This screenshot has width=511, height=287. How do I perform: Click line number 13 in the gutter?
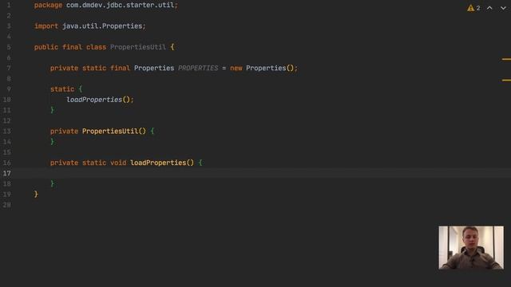point(7,131)
